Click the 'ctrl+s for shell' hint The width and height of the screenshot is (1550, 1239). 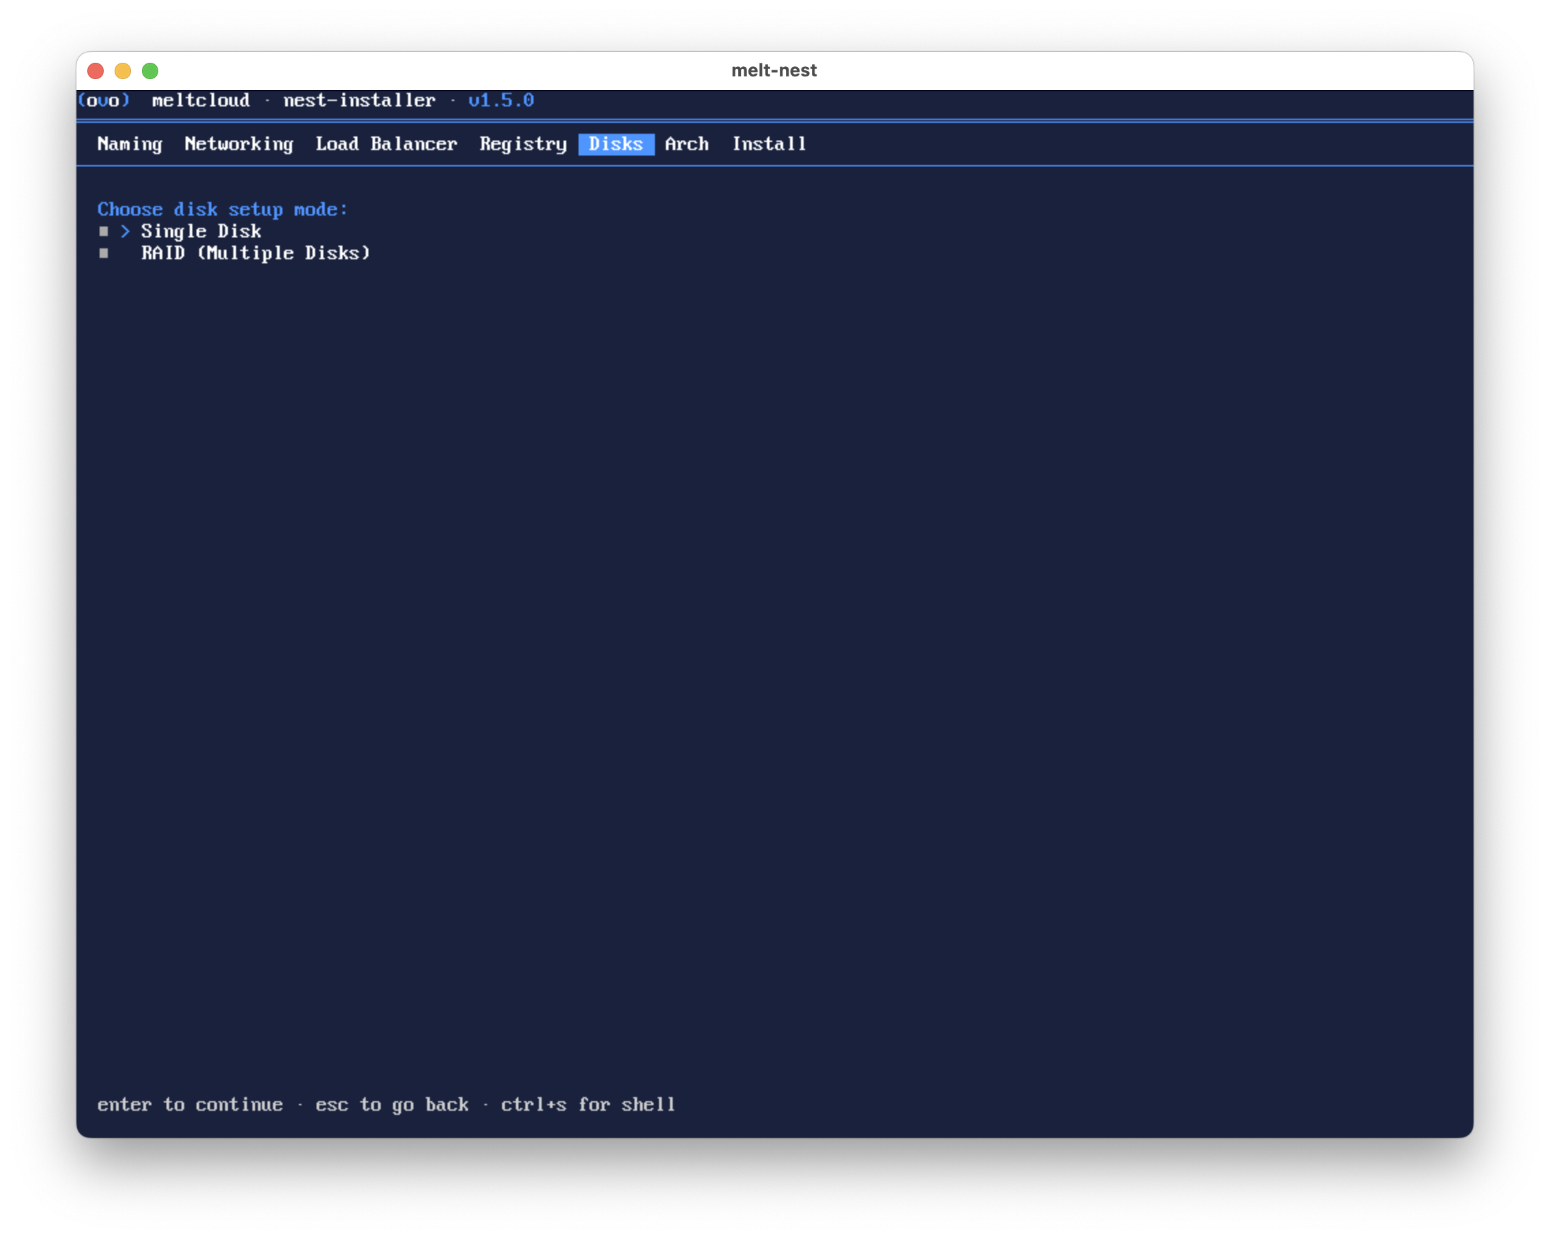588,1105
